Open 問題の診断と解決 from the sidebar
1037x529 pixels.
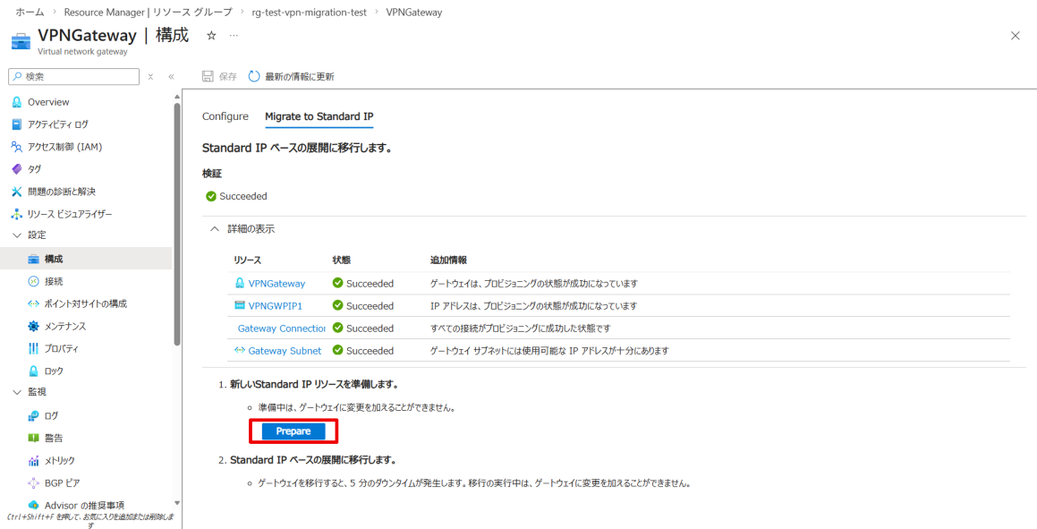pyautogui.click(x=61, y=192)
